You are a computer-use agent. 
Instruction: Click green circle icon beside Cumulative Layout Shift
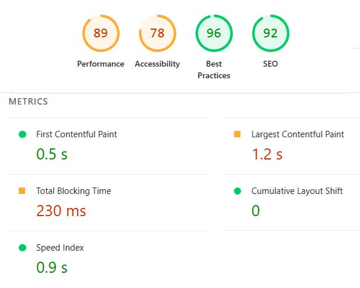[x=237, y=191]
